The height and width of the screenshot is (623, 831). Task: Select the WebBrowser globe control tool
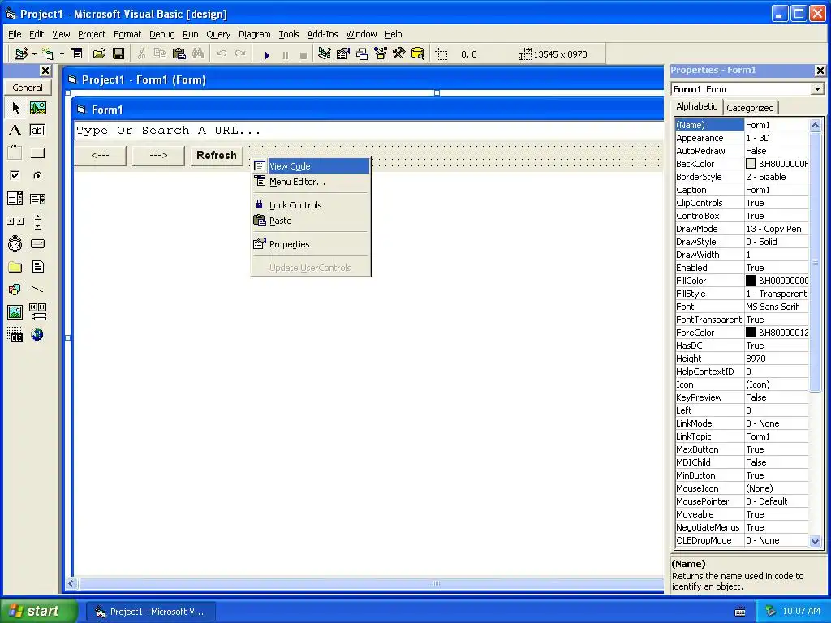[37, 335]
